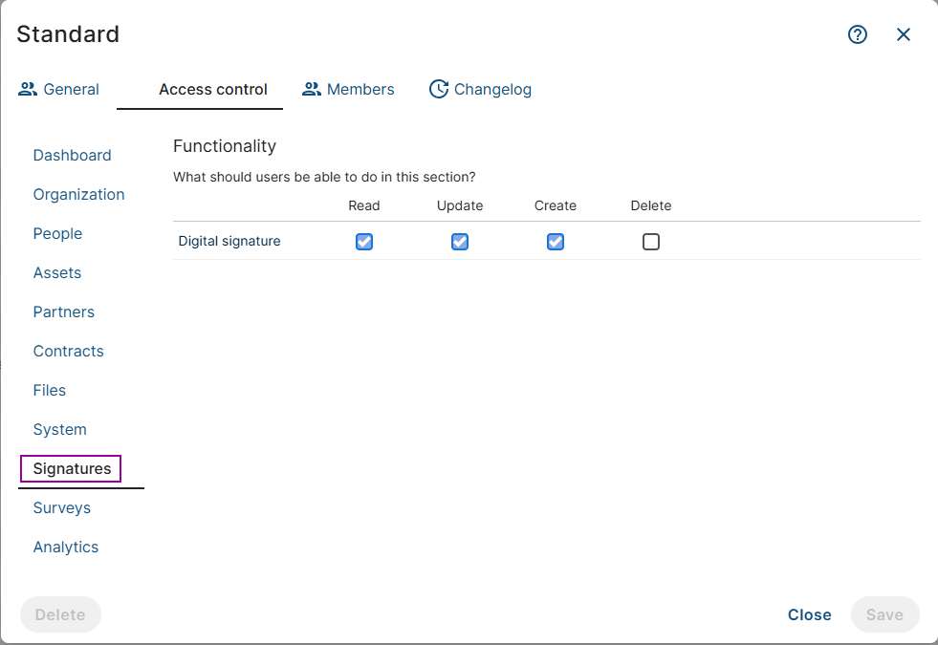The width and height of the screenshot is (938, 645).
Task: Enable Delete permission for Digital signature
Action: pos(651,242)
